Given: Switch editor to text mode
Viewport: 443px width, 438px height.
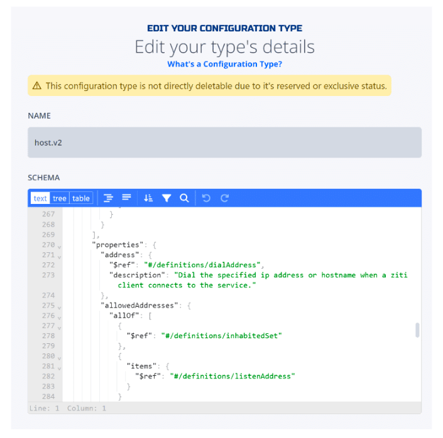Looking at the screenshot, I should click(x=40, y=198).
